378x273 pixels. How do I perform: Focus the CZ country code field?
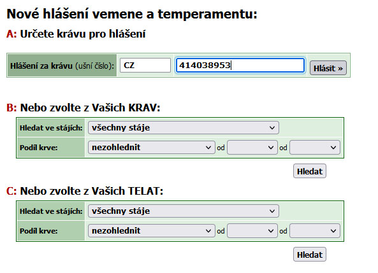coord(145,66)
